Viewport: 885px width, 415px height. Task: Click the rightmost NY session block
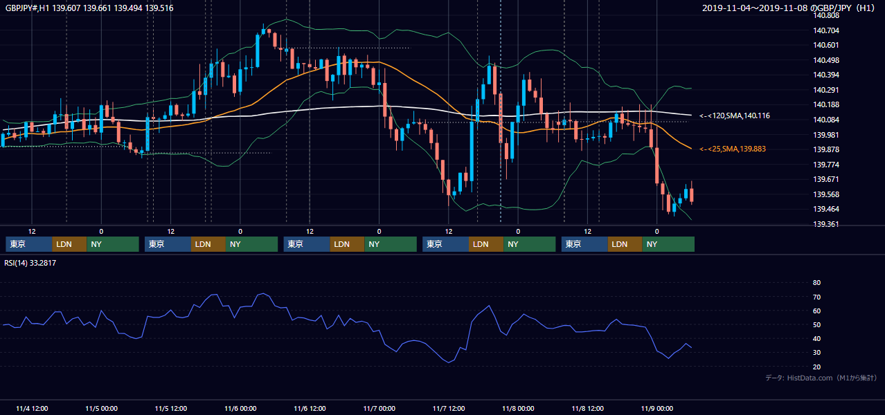coord(668,244)
